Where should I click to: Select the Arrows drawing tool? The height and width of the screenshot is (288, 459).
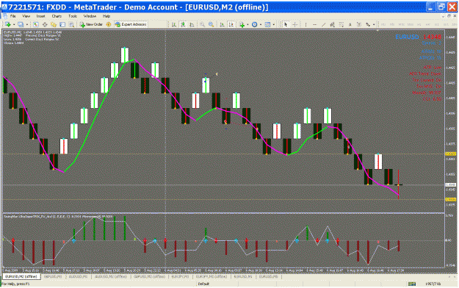pyautogui.click(x=368, y=24)
